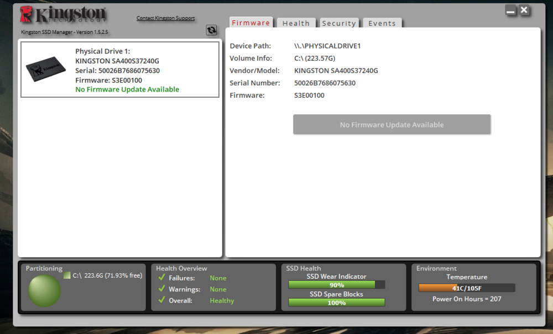This screenshot has width=553, height=334.
Task: Minimize the Kingston SSD Manager window
Action: coord(511,10)
